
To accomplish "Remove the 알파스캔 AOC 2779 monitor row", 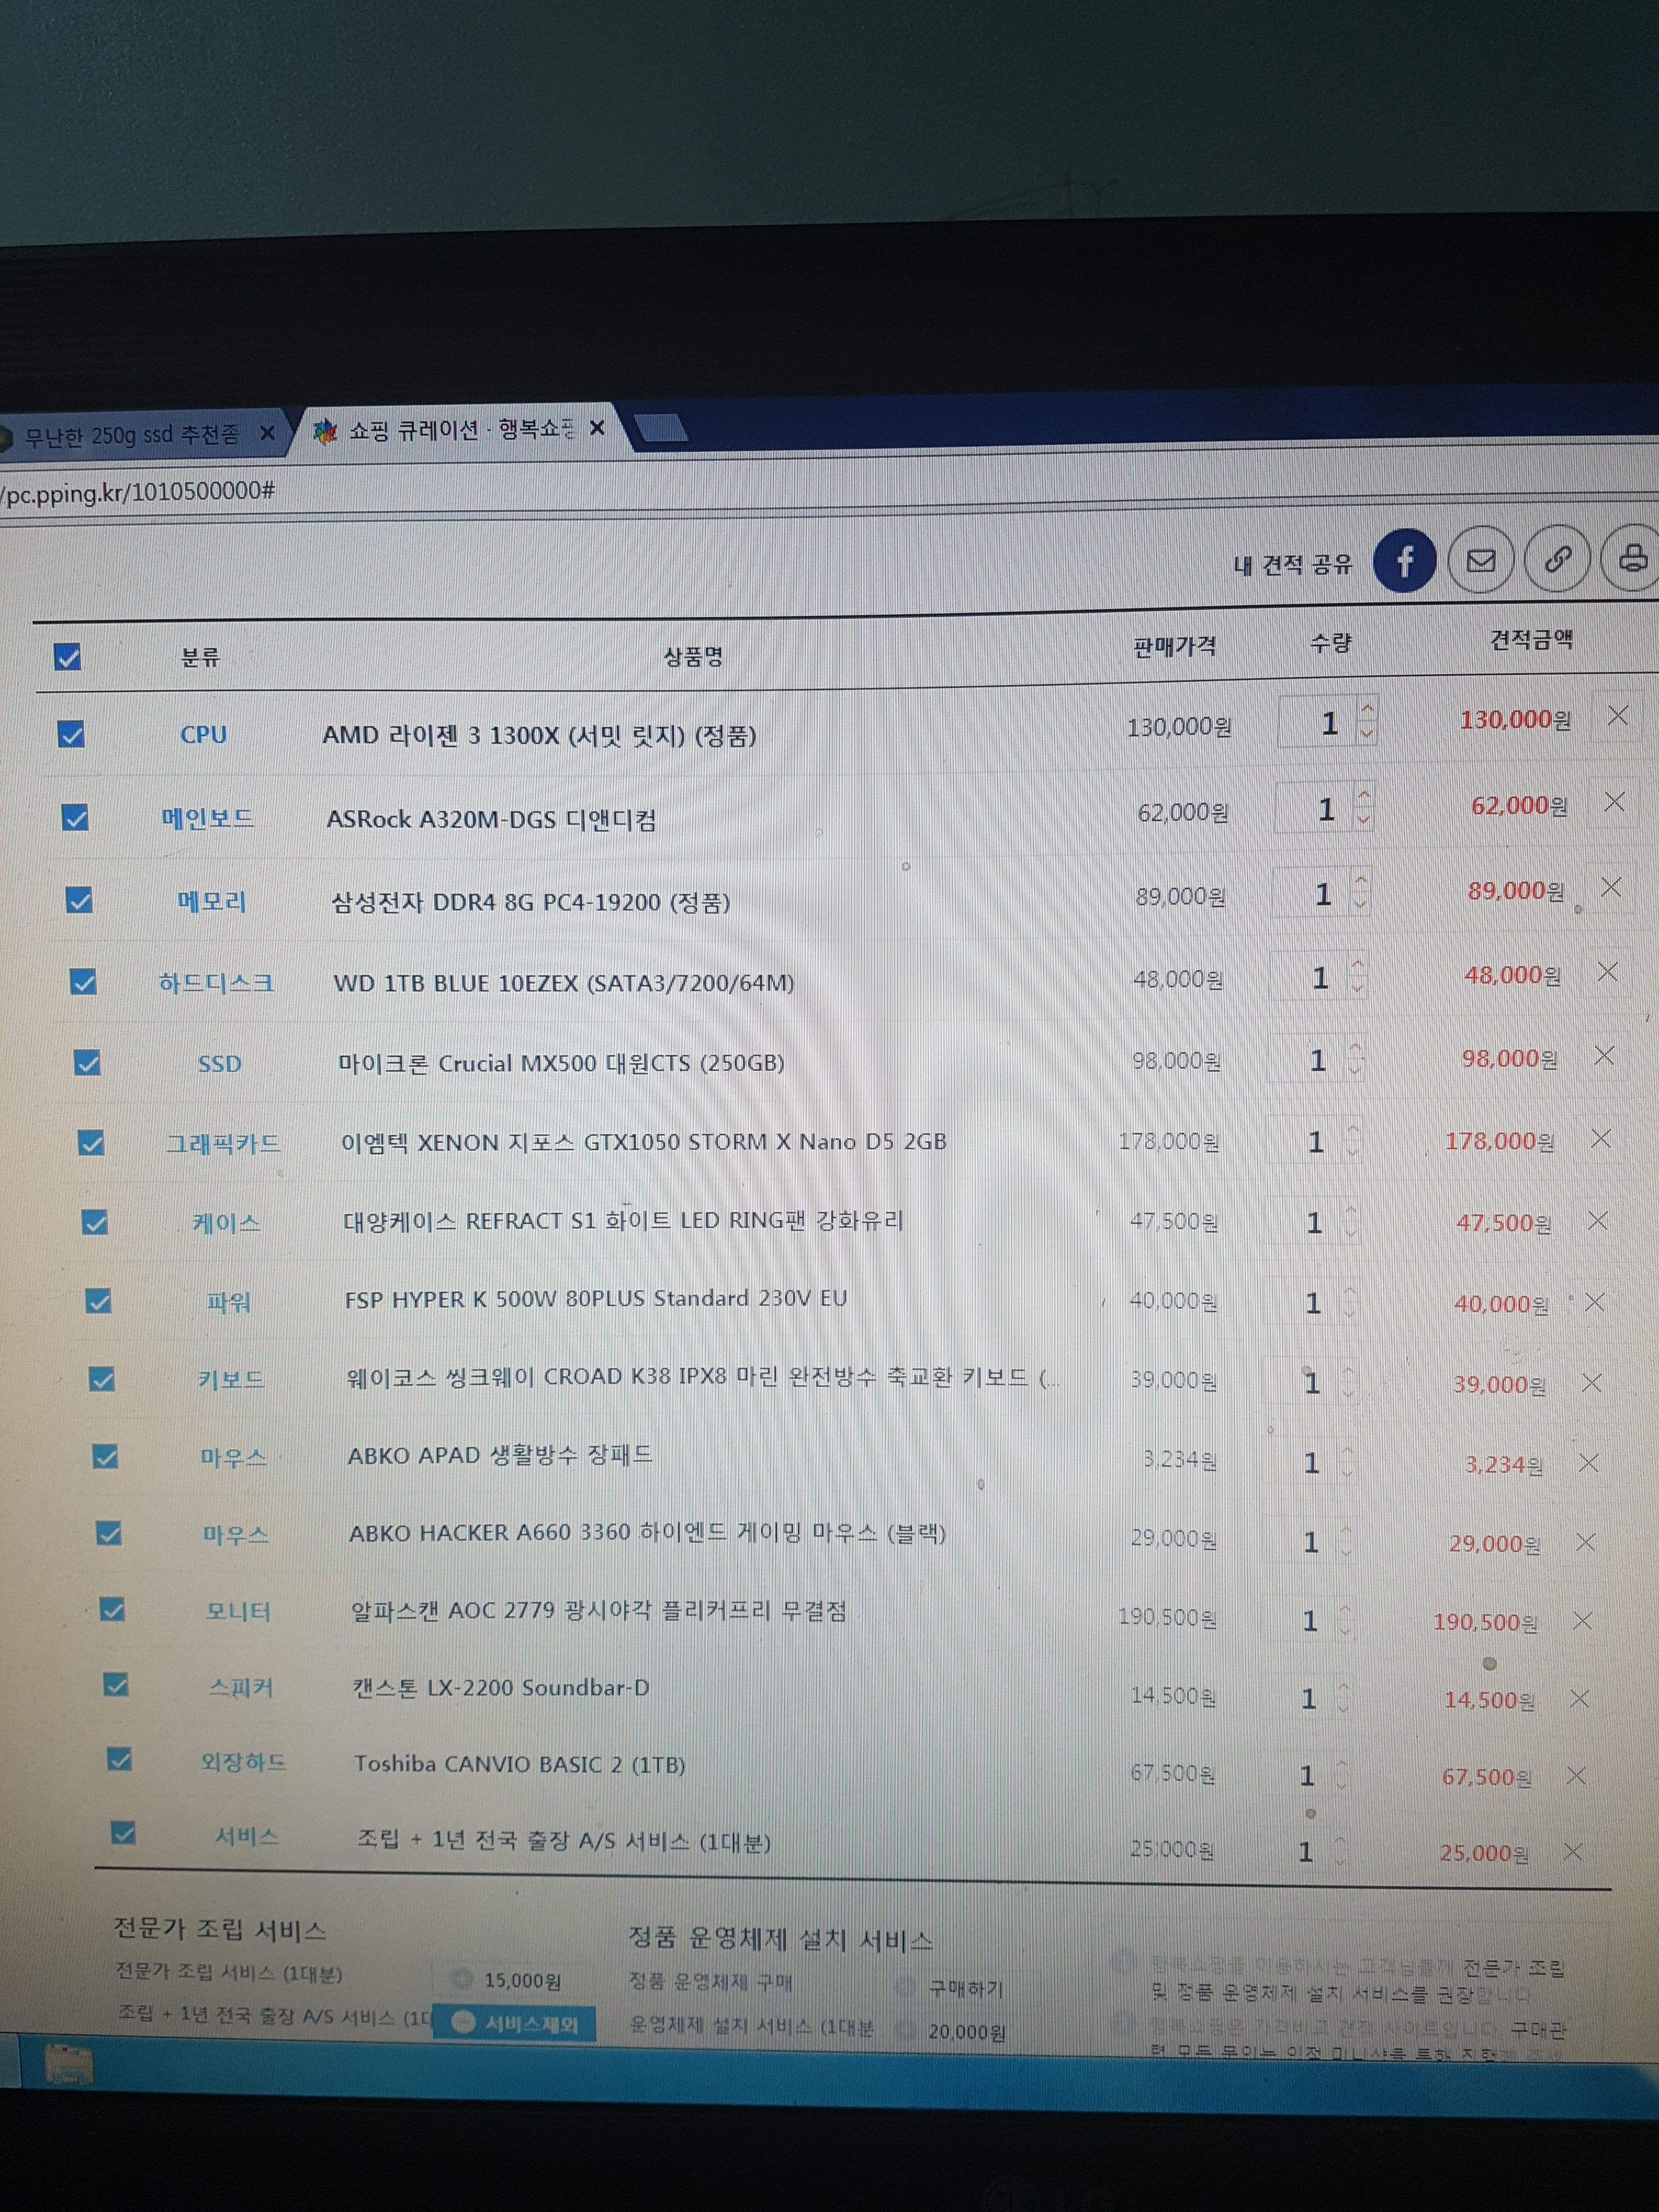I will (x=1582, y=1621).
